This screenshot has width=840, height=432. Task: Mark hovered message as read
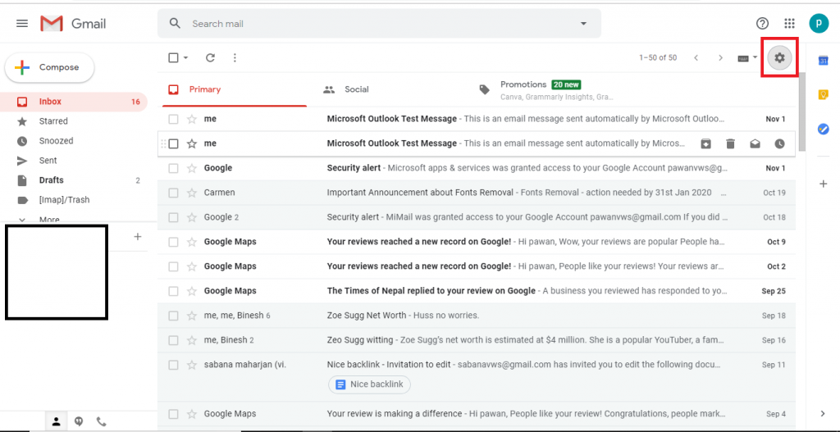point(755,143)
